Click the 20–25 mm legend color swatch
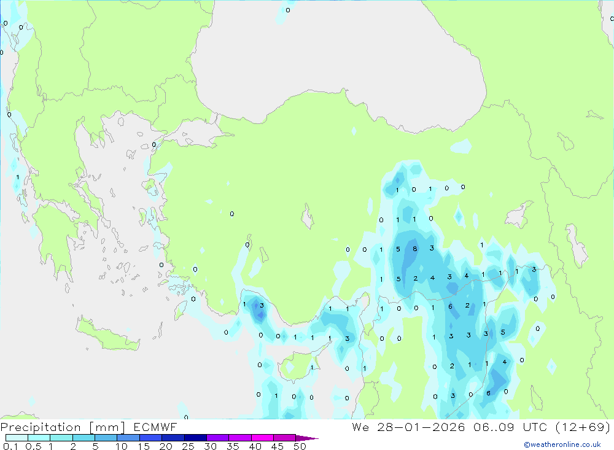This screenshot has width=614, height=450. 173,438
